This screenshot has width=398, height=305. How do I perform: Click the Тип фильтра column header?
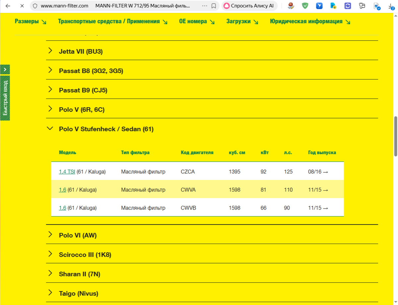click(135, 152)
